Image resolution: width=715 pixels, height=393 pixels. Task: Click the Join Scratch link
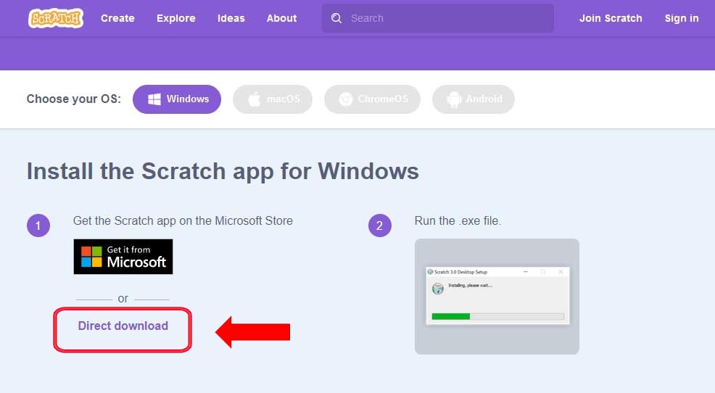pos(611,18)
